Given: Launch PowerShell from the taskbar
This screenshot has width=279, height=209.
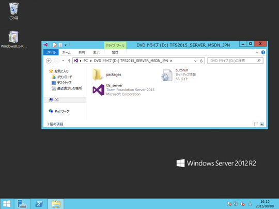Looking at the screenshot, I should point(39,204).
